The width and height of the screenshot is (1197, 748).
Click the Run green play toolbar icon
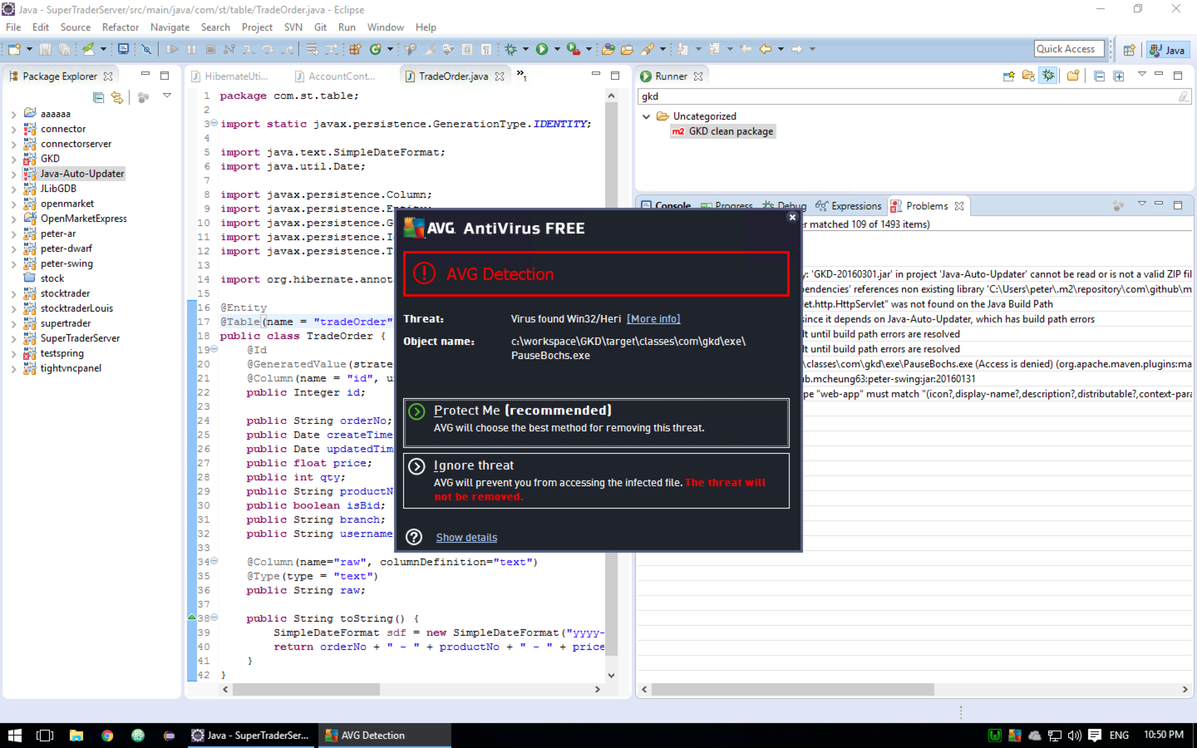click(542, 49)
